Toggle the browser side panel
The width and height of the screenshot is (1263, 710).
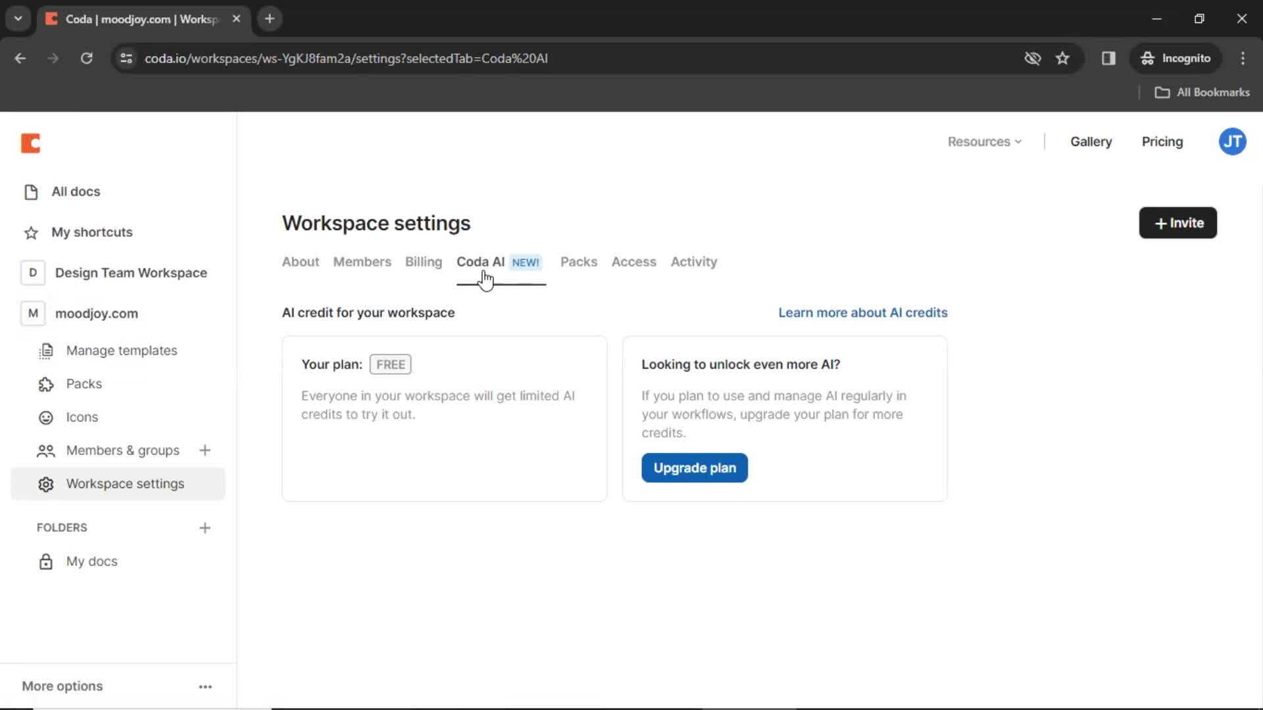coord(1108,58)
